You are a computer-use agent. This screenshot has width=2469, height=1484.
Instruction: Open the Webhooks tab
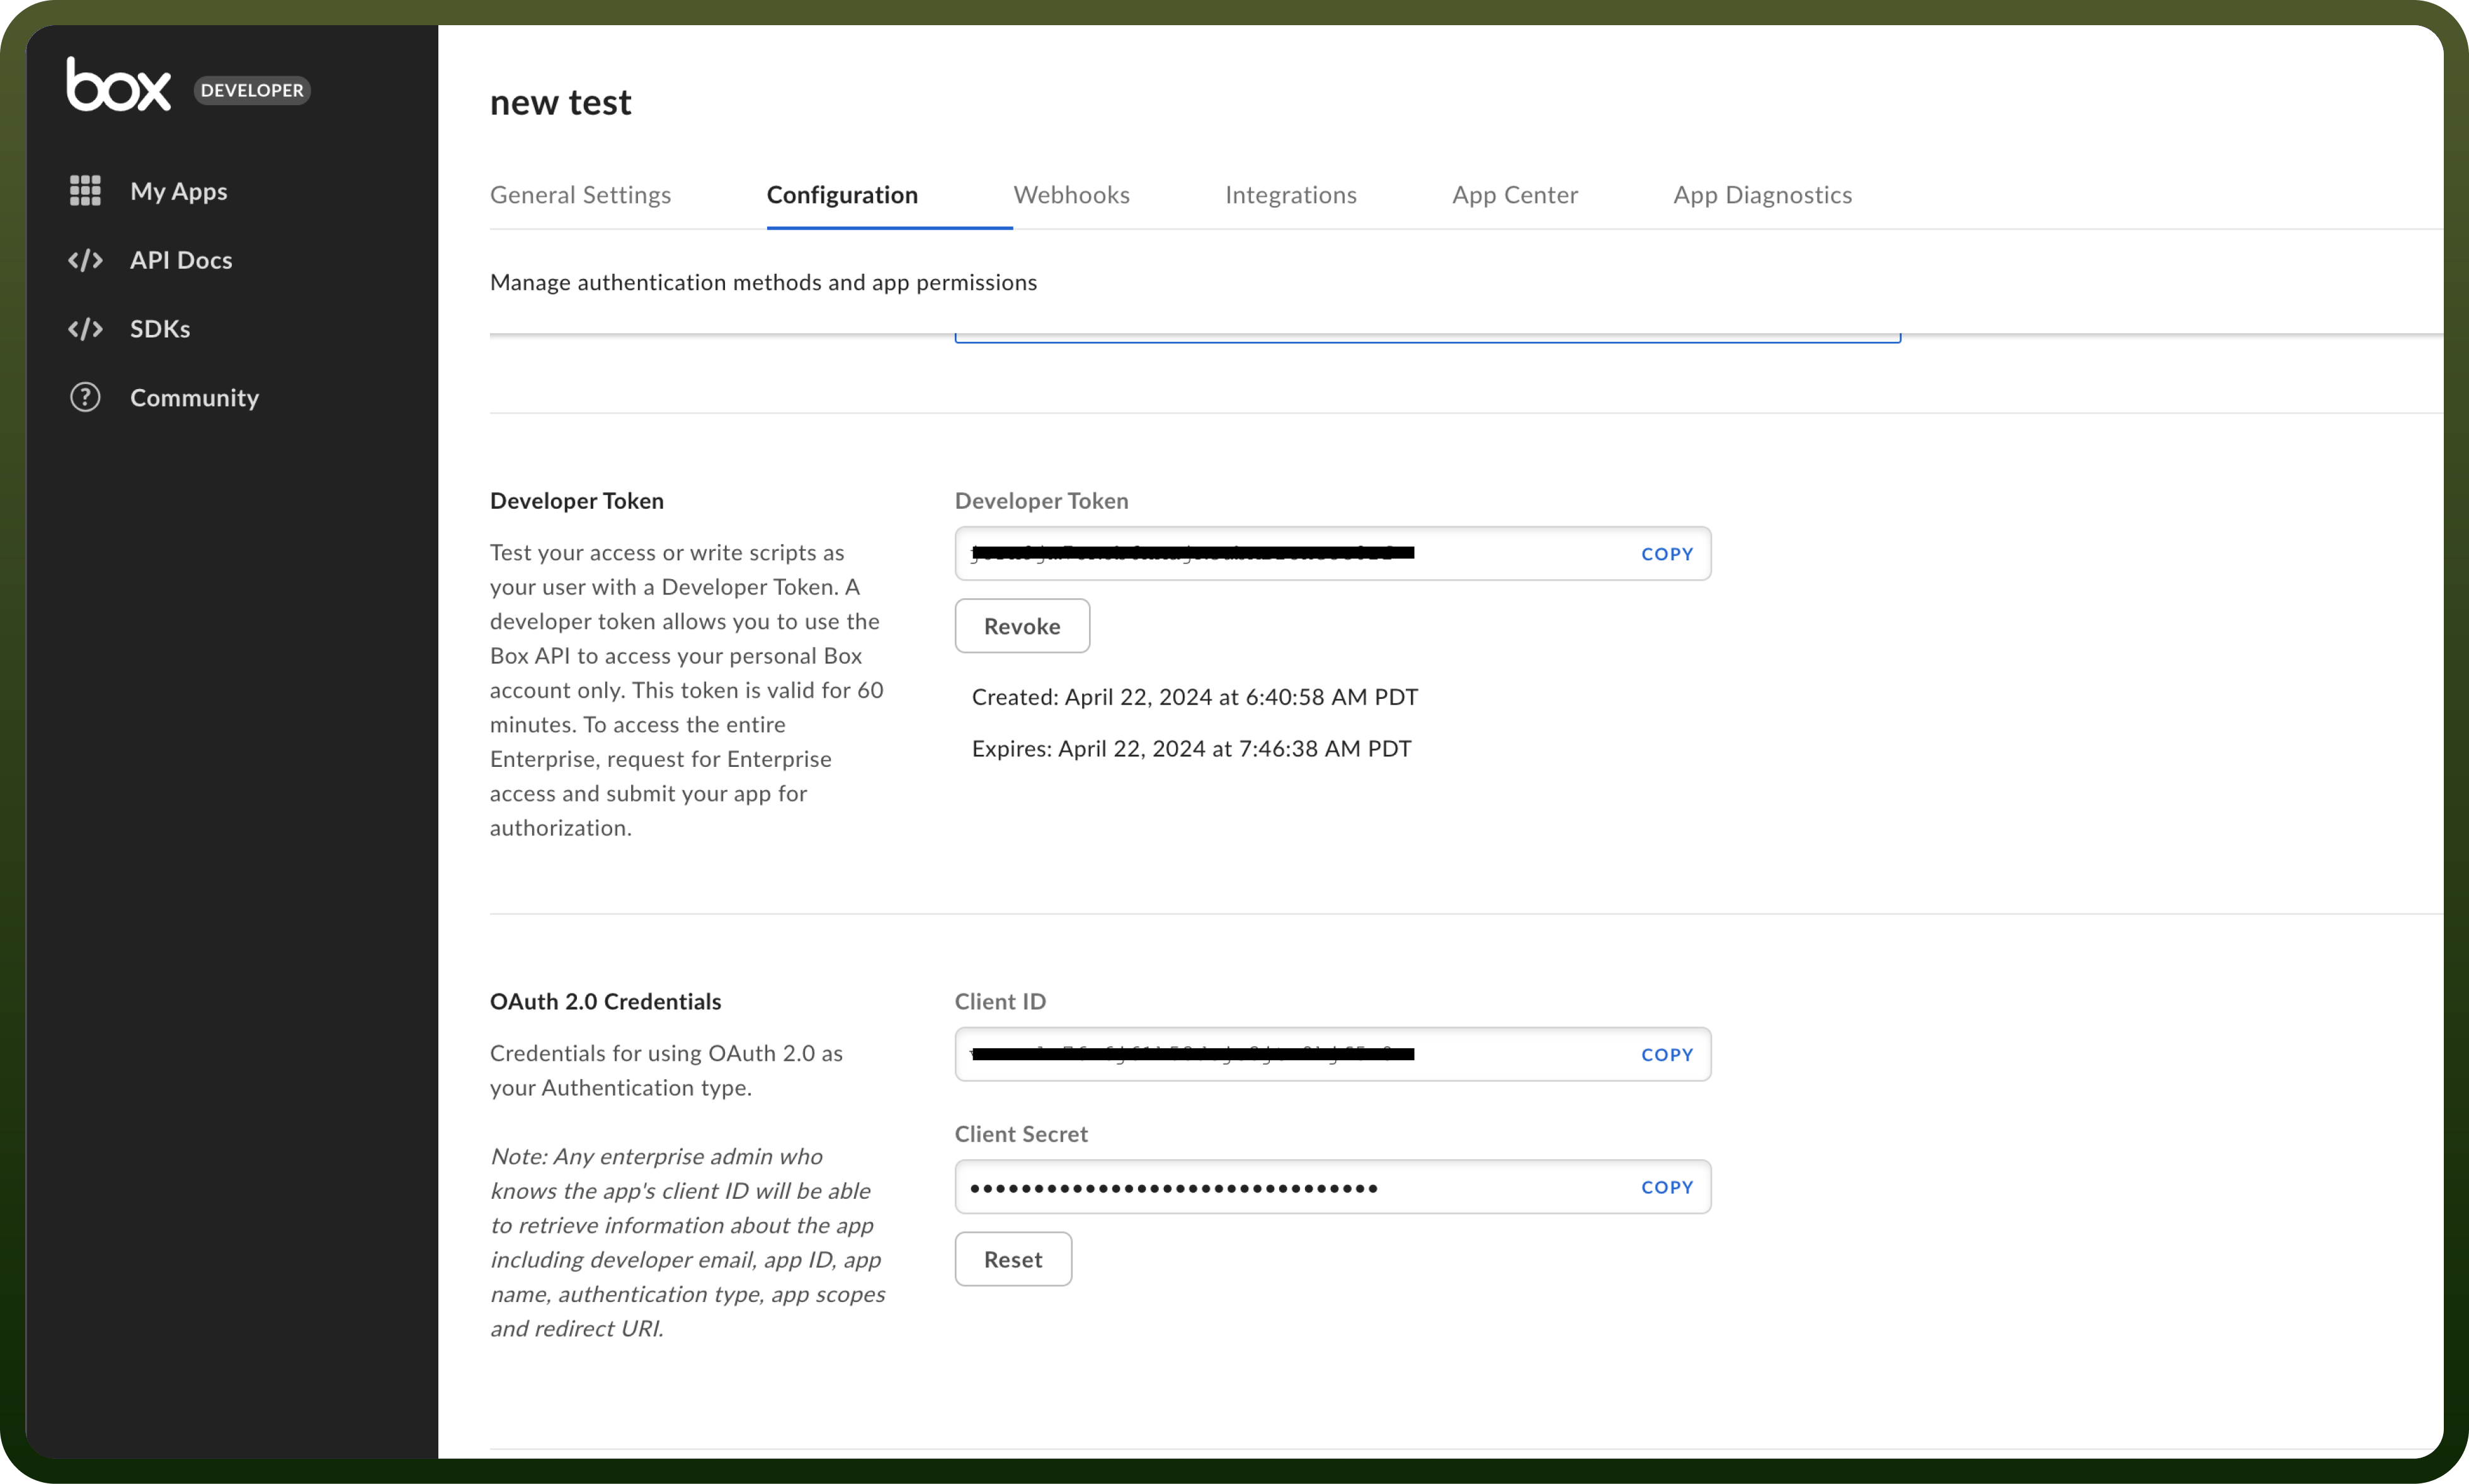coord(1071,195)
